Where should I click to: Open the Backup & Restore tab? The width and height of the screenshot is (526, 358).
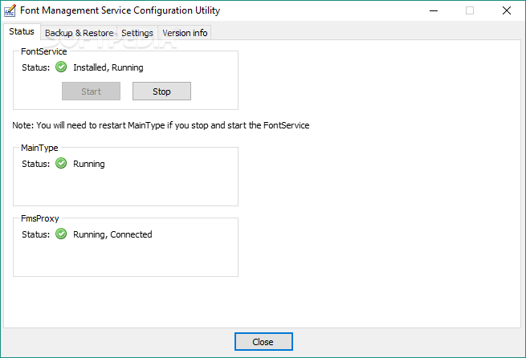point(80,33)
